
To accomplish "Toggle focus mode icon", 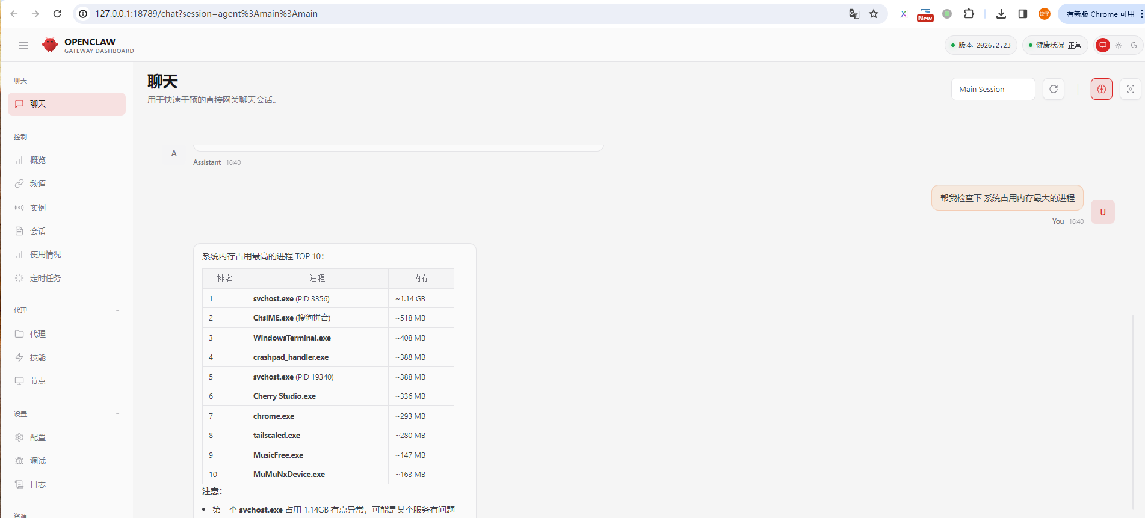I will [1131, 89].
